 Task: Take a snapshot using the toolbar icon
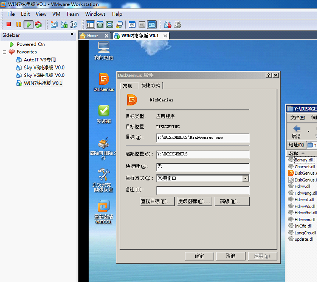[x=54, y=24]
